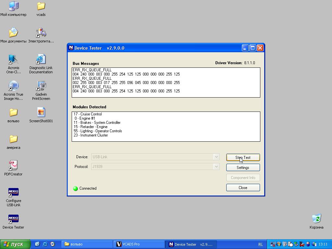Click the Show Desktop quick launch icon

point(37,244)
